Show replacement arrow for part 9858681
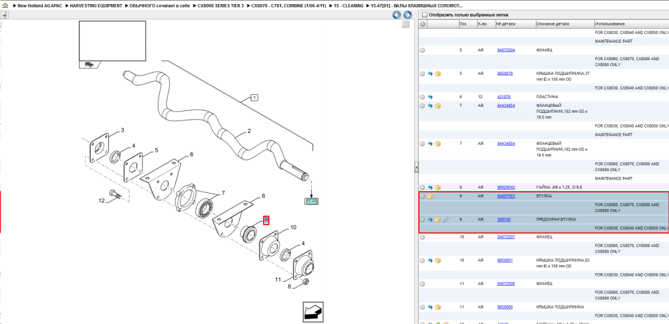The height and width of the screenshot is (324, 669). click(x=430, y=260)
